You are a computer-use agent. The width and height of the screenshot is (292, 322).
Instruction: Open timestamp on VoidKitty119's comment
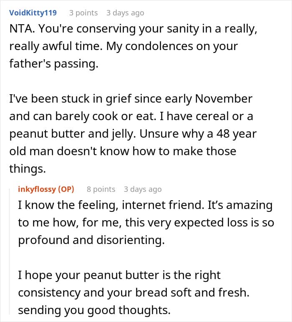click(125, 13)
